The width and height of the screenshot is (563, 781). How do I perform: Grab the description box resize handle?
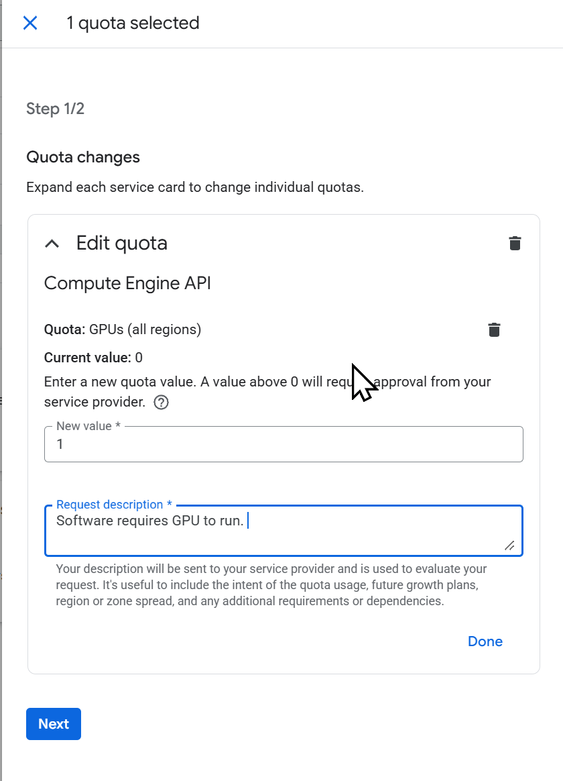509,545
